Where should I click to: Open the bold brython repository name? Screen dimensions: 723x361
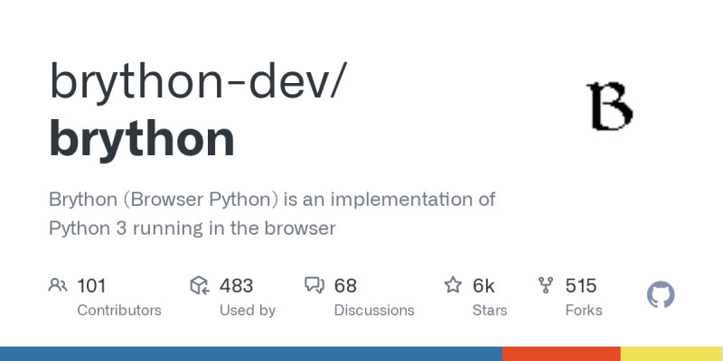tap(142, 139)
